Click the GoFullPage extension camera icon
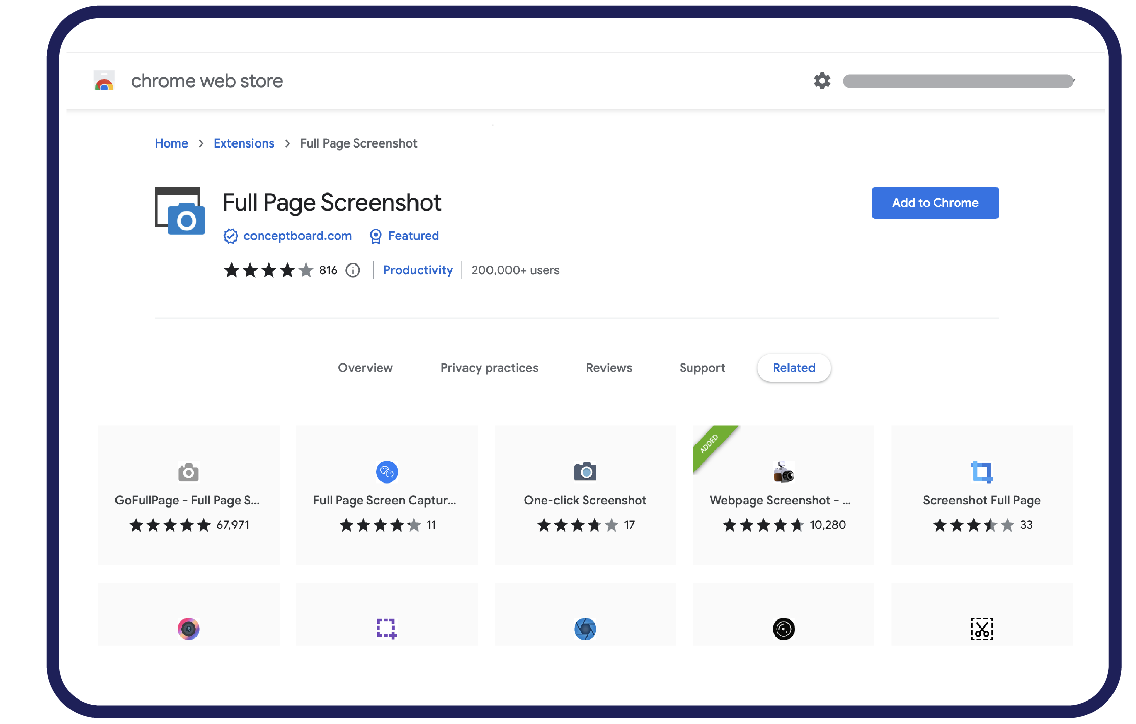1136x724 pixels. 188,472
